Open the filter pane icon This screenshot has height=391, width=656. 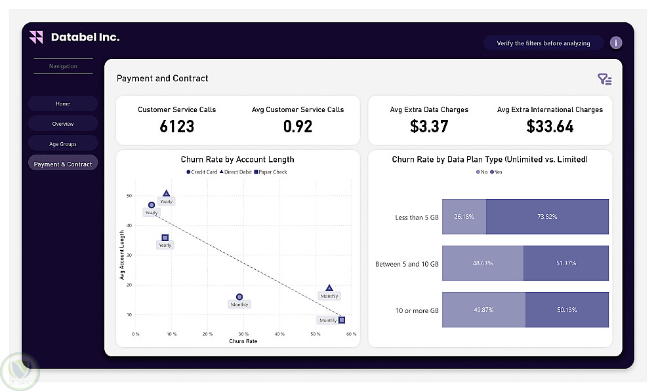(x=605, y=79)
